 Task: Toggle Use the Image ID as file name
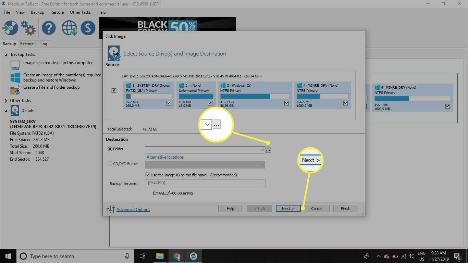pos(148,175)
